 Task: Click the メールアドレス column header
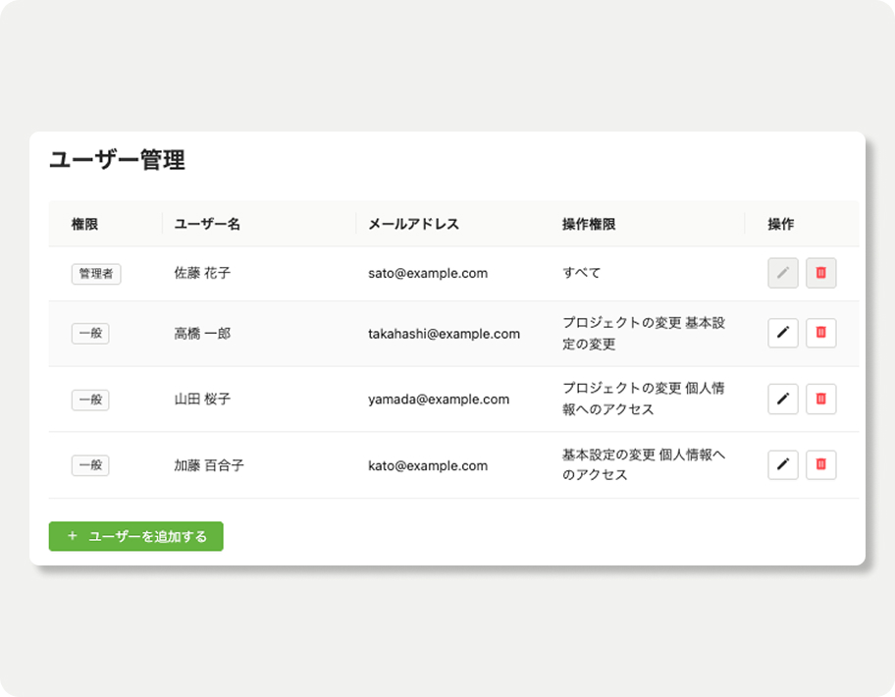tap(413, 224)
